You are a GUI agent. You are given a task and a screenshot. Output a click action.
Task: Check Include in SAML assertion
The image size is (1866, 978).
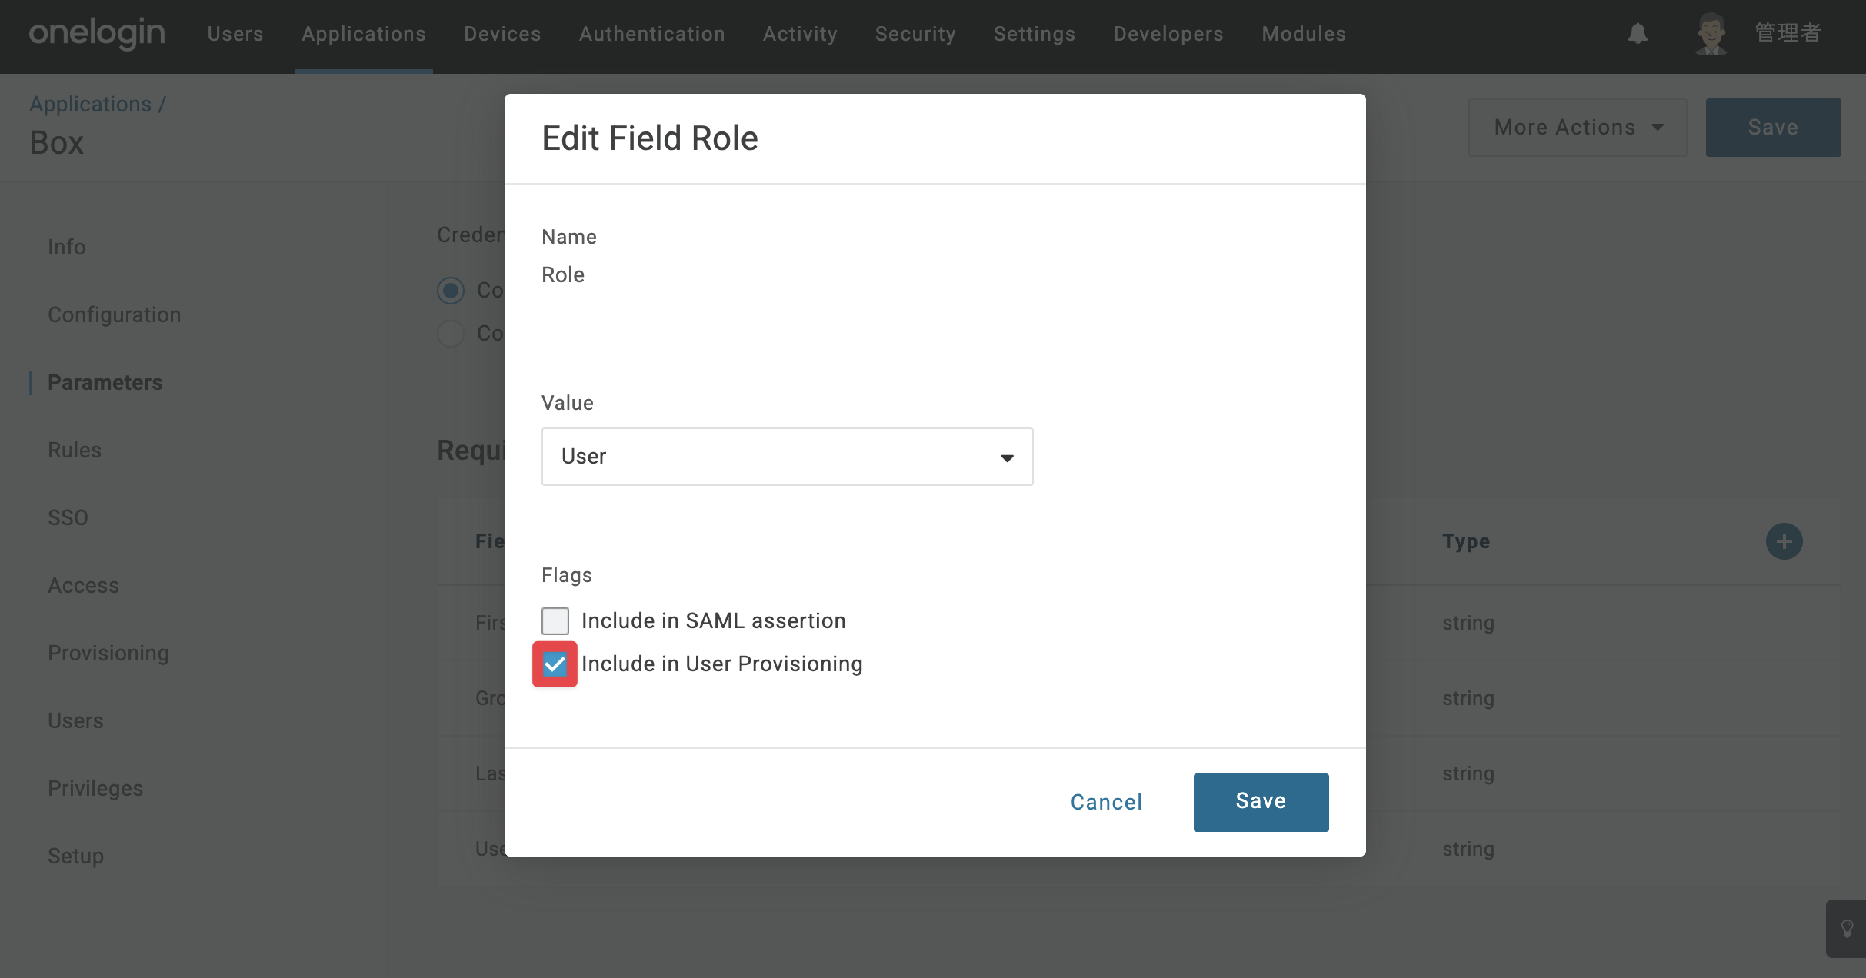(555, 620)
